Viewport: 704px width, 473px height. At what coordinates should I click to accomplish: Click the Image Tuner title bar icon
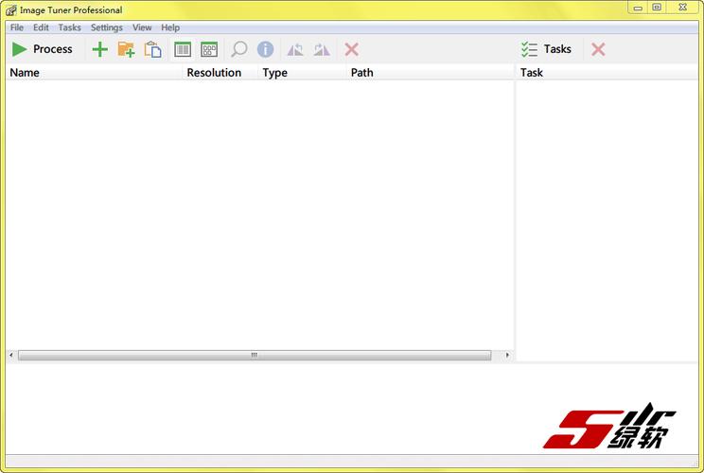pyautogui.click(x=11, y=9)
